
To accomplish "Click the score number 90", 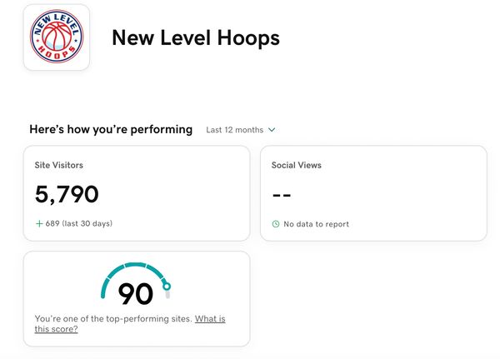I will (x=135, y=294).
